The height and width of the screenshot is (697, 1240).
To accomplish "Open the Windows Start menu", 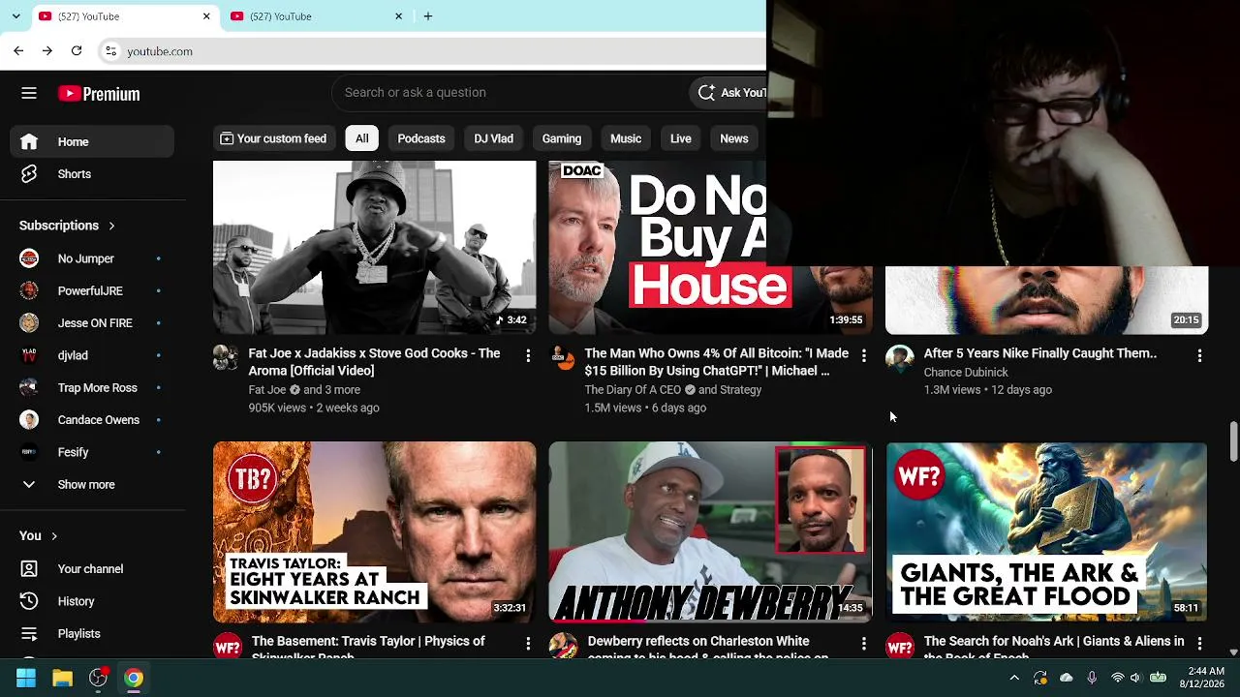I will (x=26, y=678).
